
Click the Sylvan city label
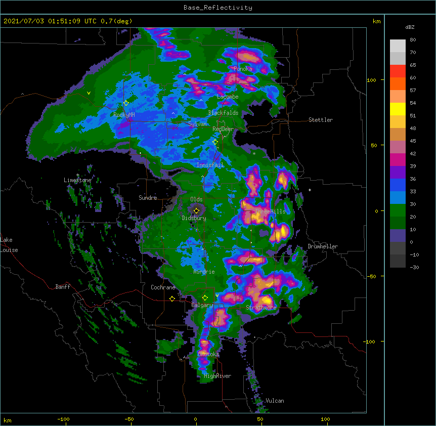tap(197, 124)
